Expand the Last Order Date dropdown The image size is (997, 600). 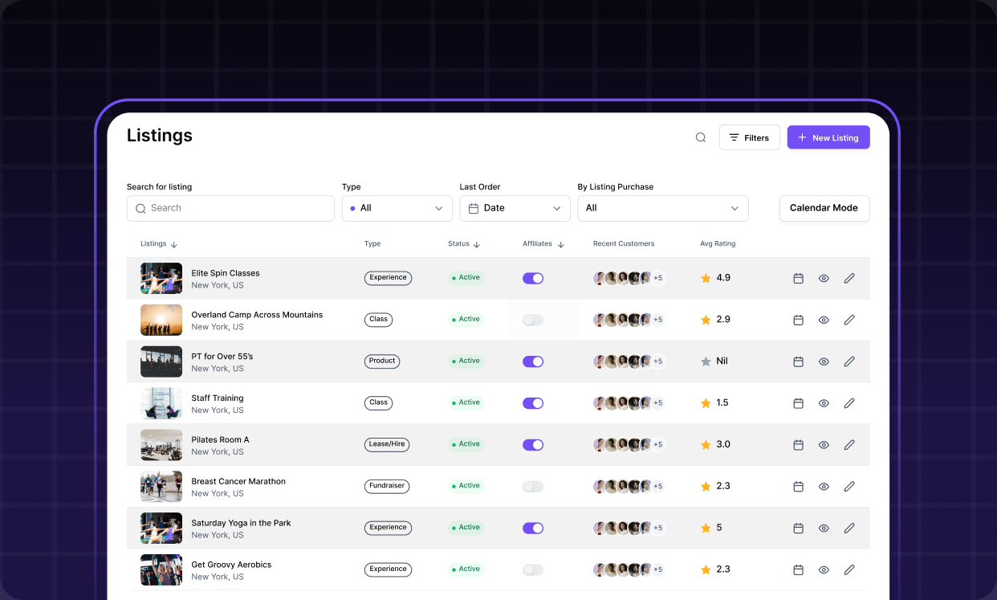515,208
